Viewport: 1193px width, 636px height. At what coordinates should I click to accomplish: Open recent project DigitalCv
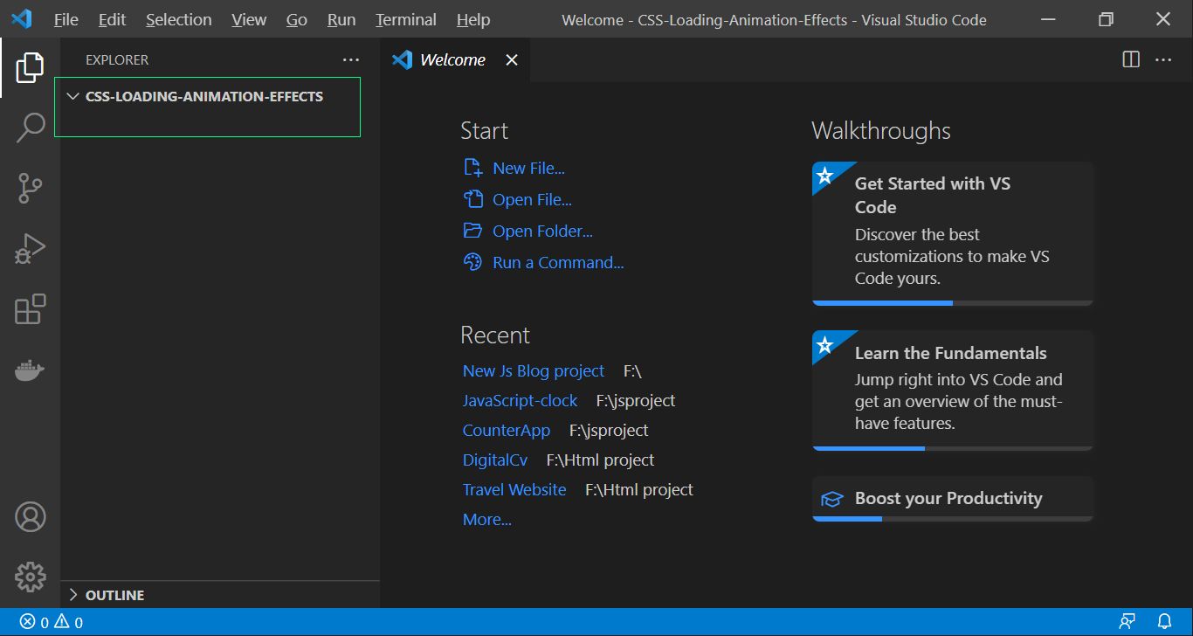[495, 460]
